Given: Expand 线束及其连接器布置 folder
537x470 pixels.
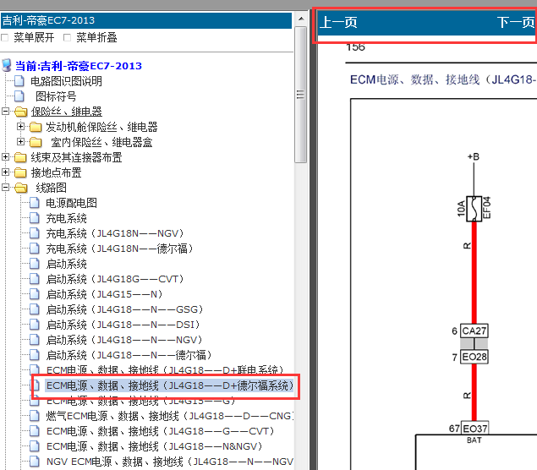Looking at the screenshot, I should pyautogui.click(x=5, y=156).
